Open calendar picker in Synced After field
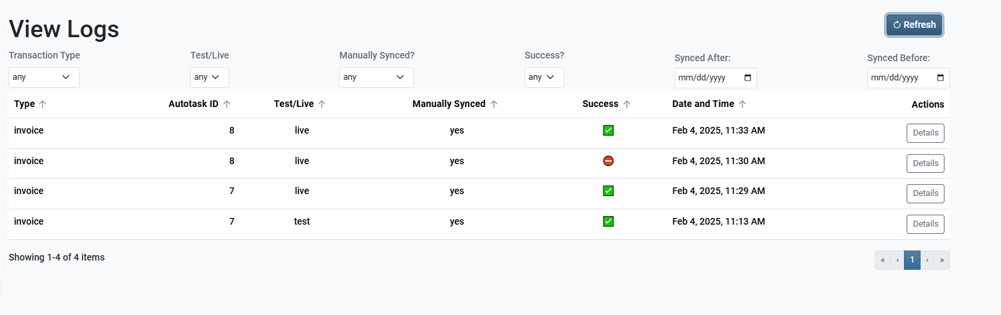The width and height of the screenshot is (1001, 315). 748,78
